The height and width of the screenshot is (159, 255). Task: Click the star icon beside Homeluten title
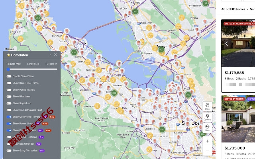[x=8, y=55]
